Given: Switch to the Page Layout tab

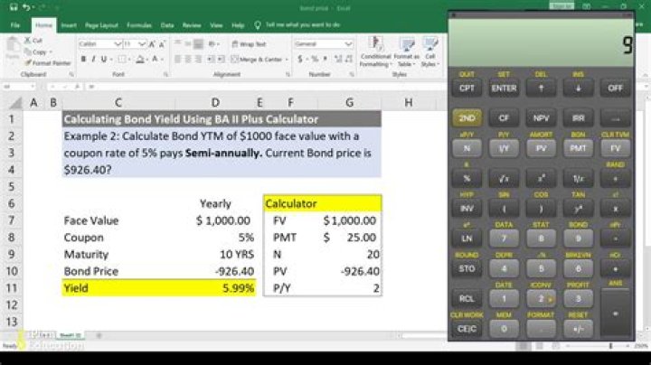Looking at the screenshot, I should (x=101, y=25).
